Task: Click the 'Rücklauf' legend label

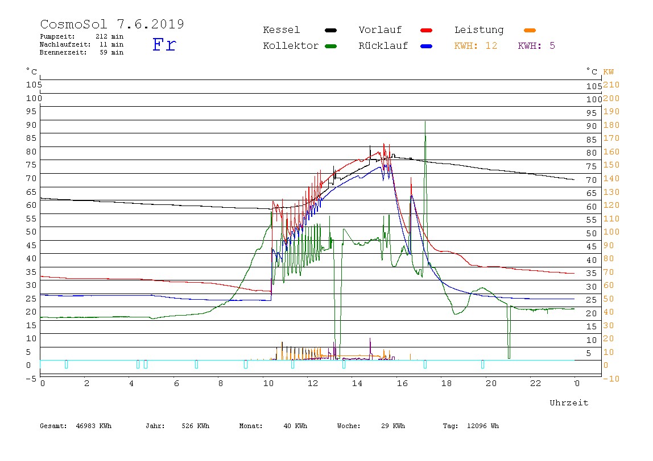Action: (x=383, y=46)
